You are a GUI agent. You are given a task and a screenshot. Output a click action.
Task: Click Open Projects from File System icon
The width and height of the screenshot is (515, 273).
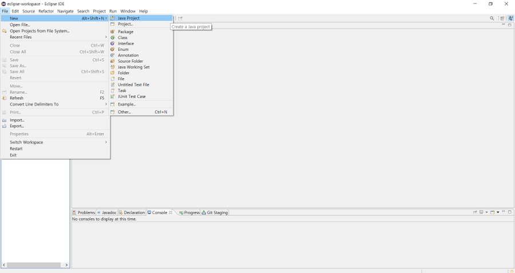4,31
